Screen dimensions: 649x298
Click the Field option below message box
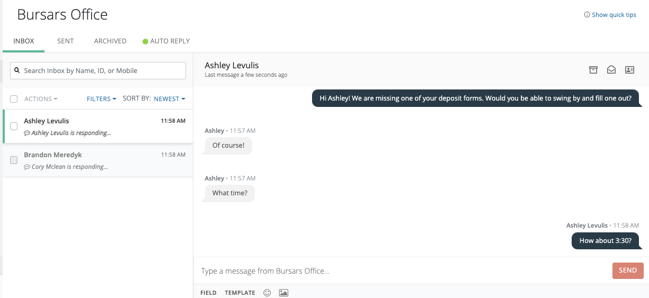(x=208, y=293)
